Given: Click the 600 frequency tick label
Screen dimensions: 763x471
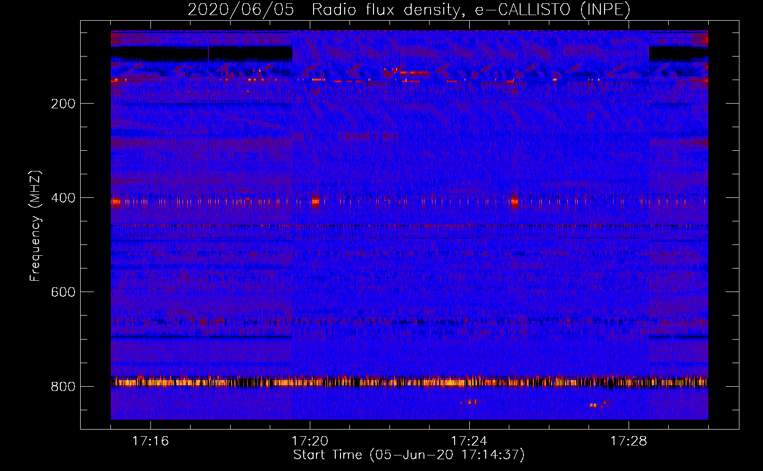Looking at the screenshot, I should pos(63,292).
